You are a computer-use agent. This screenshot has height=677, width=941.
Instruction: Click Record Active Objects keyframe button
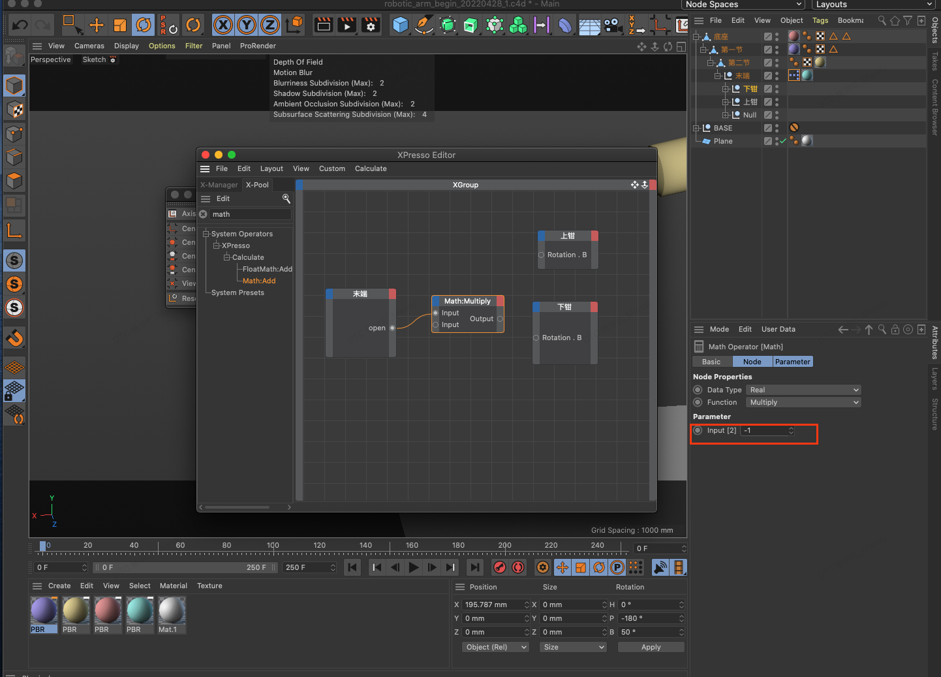[500, 567]
